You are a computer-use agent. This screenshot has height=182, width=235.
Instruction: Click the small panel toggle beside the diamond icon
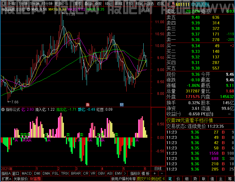click(148, 10)
